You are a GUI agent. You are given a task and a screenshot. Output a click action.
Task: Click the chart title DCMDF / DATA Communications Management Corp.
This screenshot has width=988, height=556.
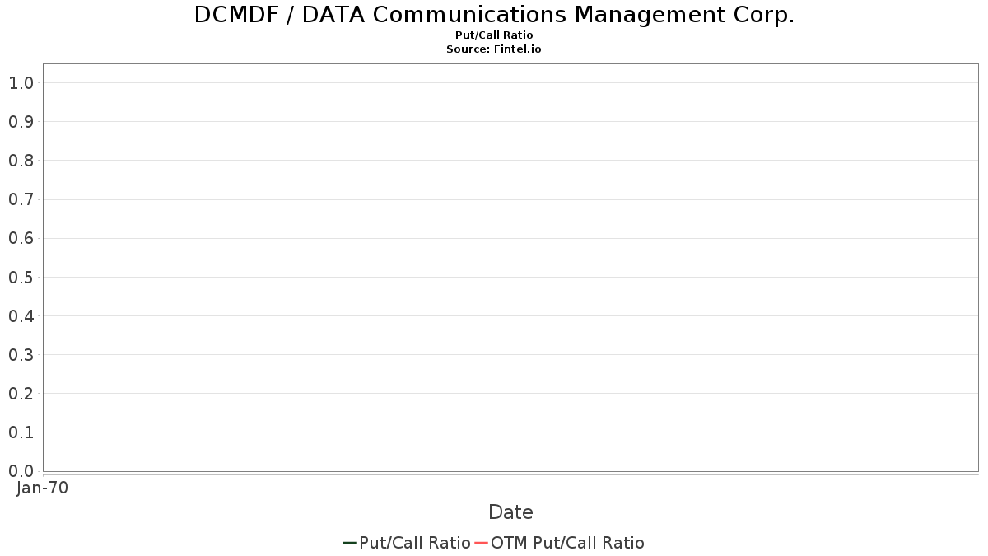494,15
